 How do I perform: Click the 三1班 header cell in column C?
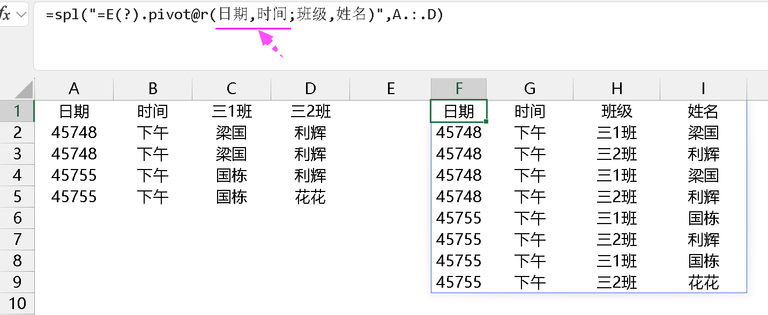(x=230, y=111)
